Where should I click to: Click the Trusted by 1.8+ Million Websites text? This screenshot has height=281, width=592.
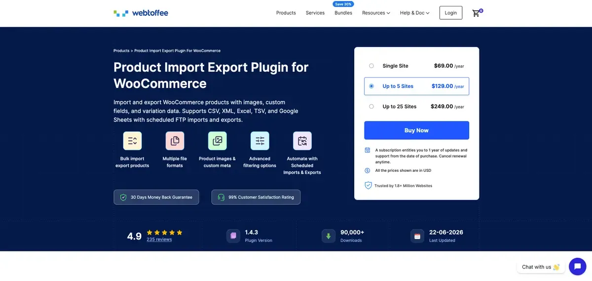tap(404, 186)
